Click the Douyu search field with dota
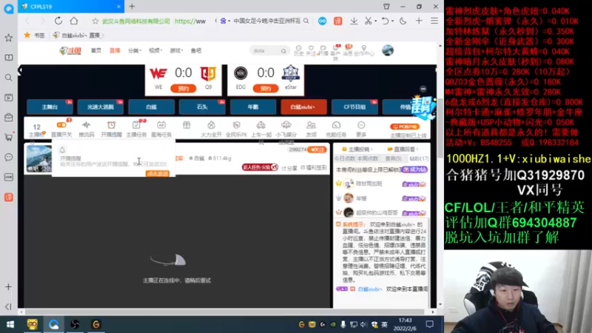 [269, 50]
